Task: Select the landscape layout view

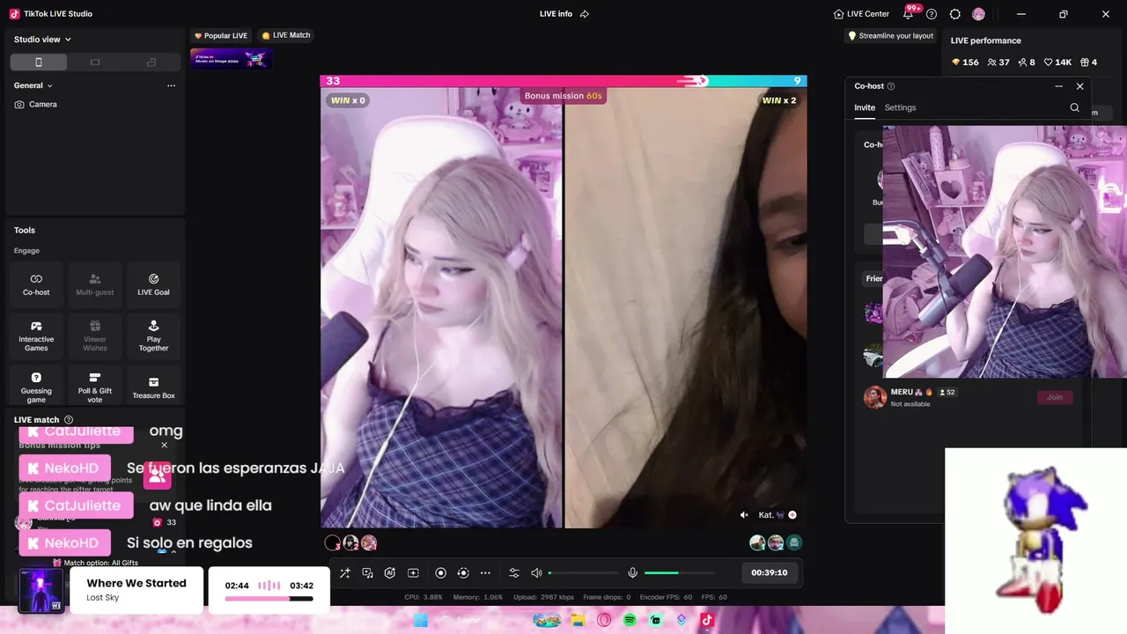Action: 95,62
